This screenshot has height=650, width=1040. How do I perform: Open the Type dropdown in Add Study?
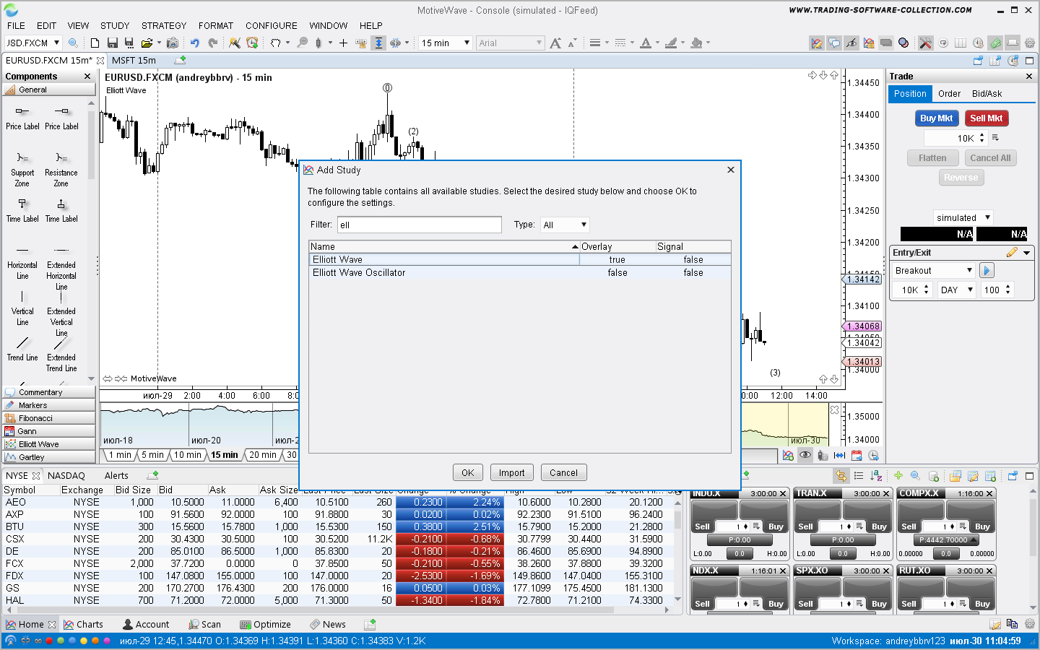565,225
